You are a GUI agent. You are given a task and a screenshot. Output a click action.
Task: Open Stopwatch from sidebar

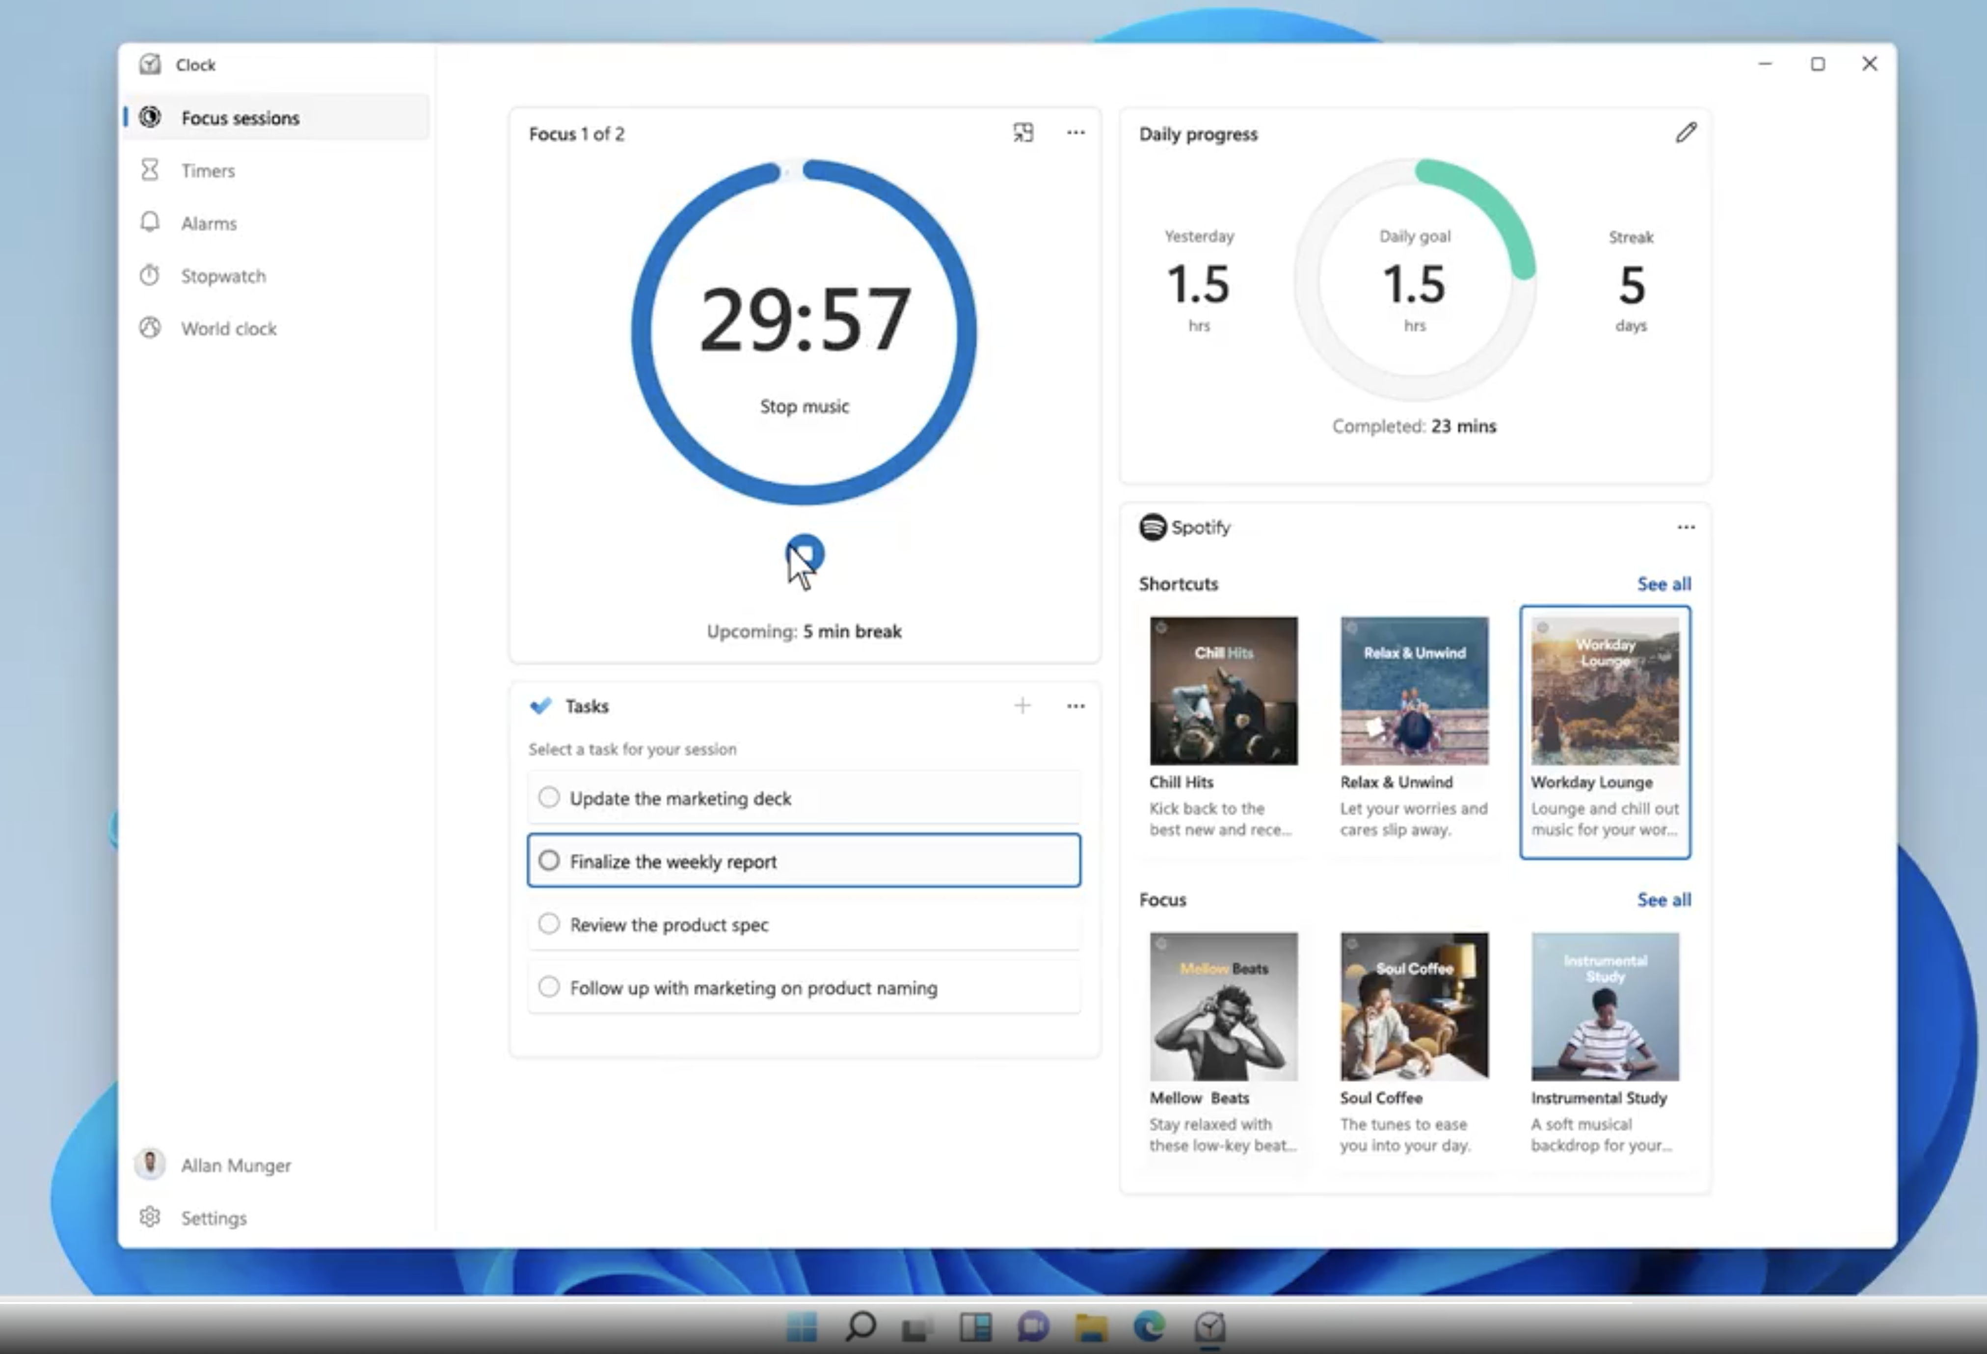coord(222,276)
